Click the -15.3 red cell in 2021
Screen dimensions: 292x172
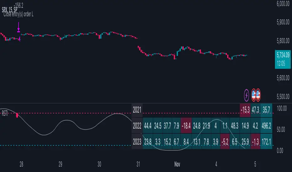click(x=245, y=110)
